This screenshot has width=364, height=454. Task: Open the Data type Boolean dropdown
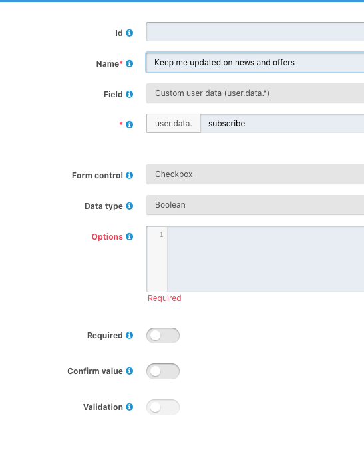256,205
